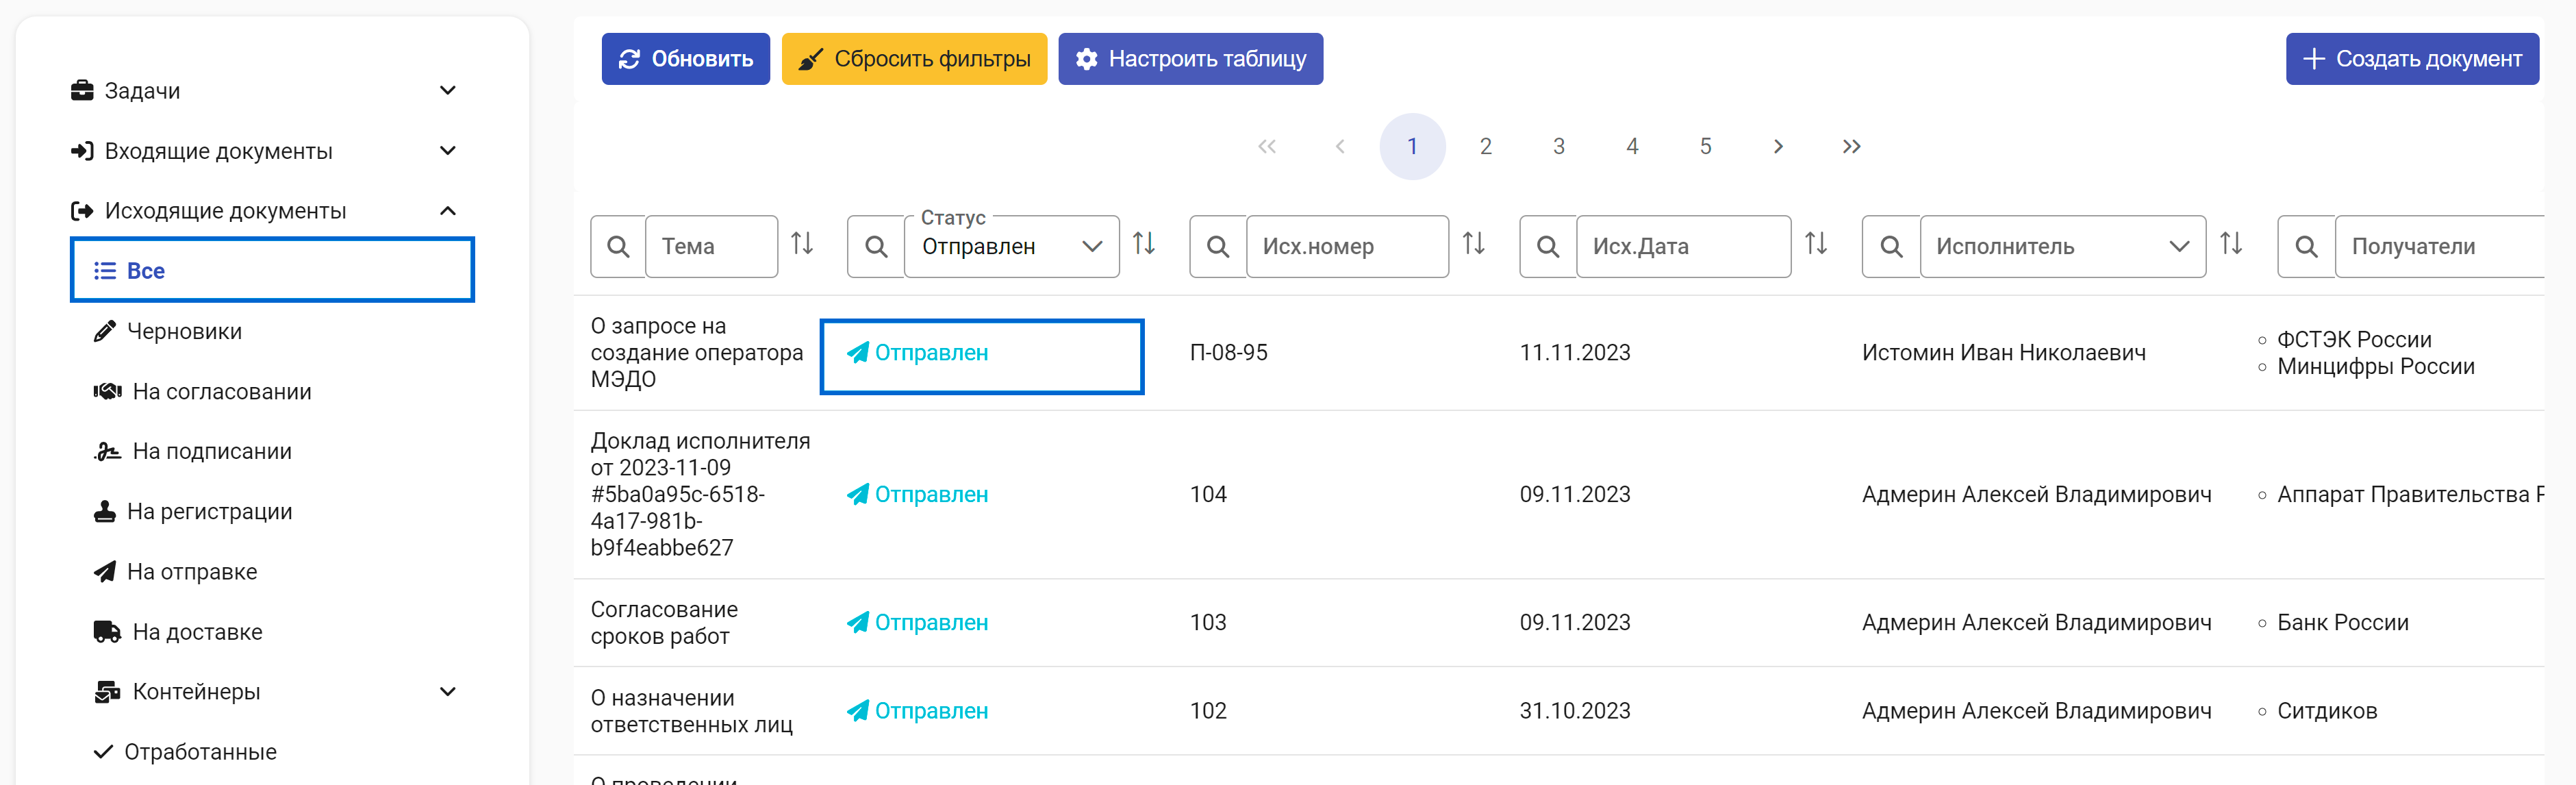Click the outgoing number П-08-95
Screen dimensions: 2576x785
[1229, 353]
